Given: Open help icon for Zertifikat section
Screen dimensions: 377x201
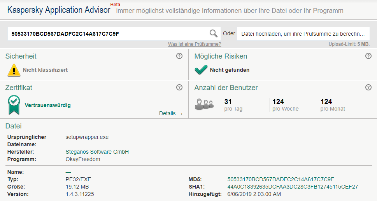Looking at the screenshot, I should pyautogui.click(x=179, y=87).
